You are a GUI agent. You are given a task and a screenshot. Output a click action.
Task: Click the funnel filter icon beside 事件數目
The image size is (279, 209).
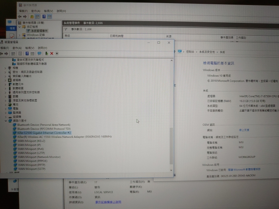point(65,29)
